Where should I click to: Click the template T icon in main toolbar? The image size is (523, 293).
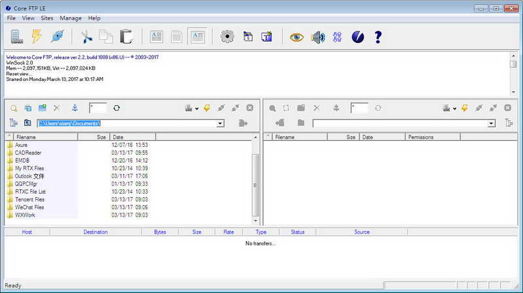coord(267,37)
